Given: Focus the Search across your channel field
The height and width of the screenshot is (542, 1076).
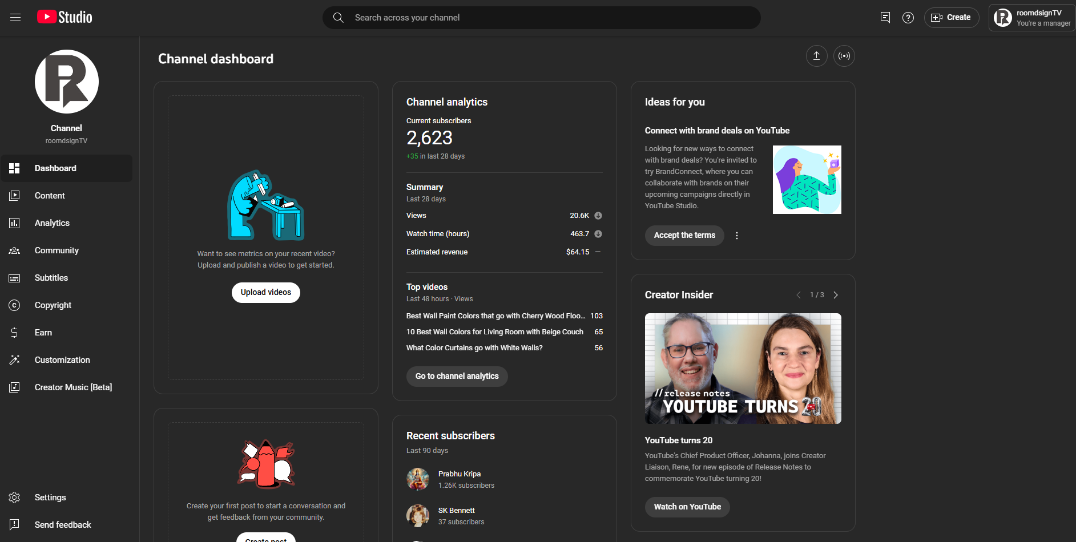Looking at the screenshot, I should coord(541,18).
